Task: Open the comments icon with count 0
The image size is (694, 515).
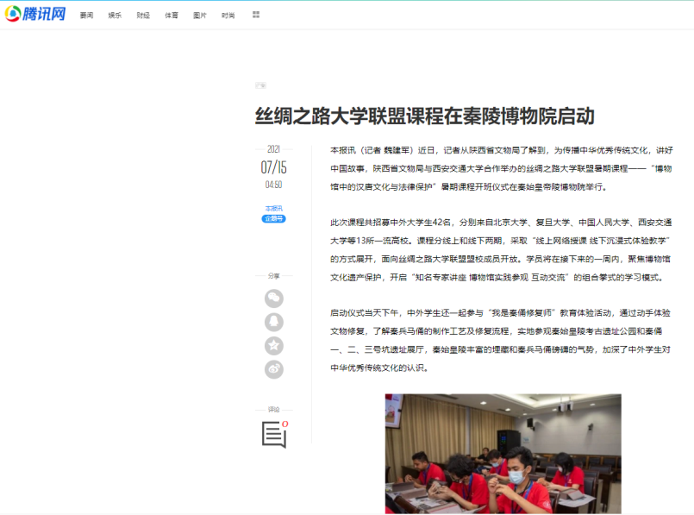Action: (x=274, y=434)
